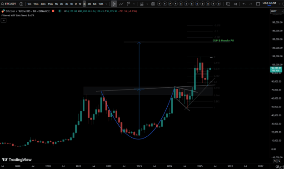
Task: Open the Indicators menu icon
Action: point(142,4)
